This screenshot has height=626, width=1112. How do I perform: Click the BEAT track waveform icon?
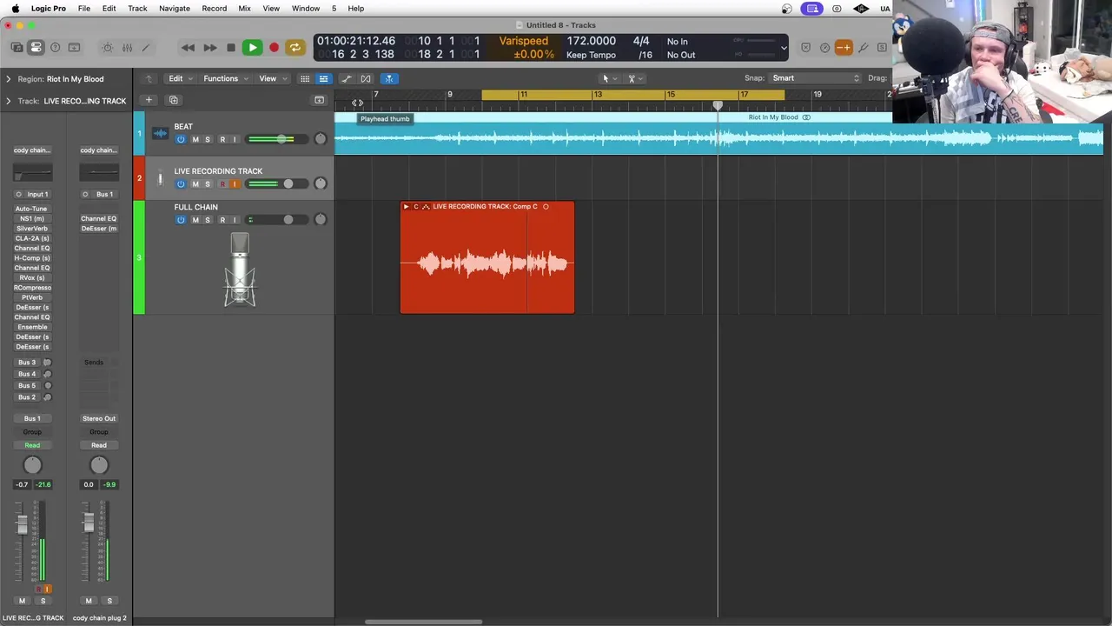(x=160, y=133)
